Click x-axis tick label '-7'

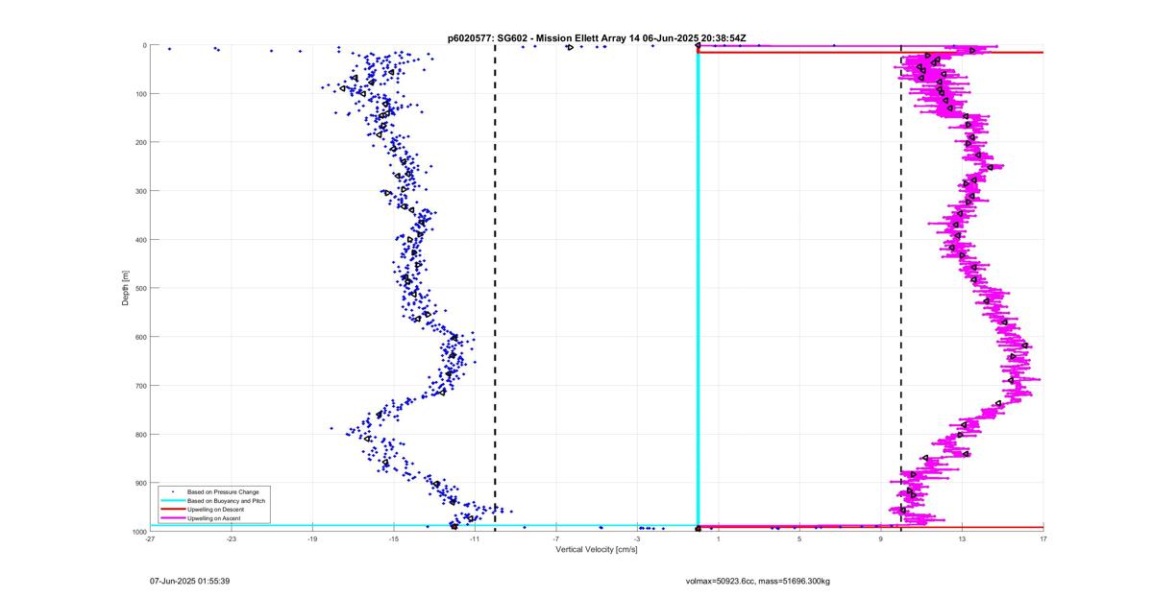click(x=556, y=539)
